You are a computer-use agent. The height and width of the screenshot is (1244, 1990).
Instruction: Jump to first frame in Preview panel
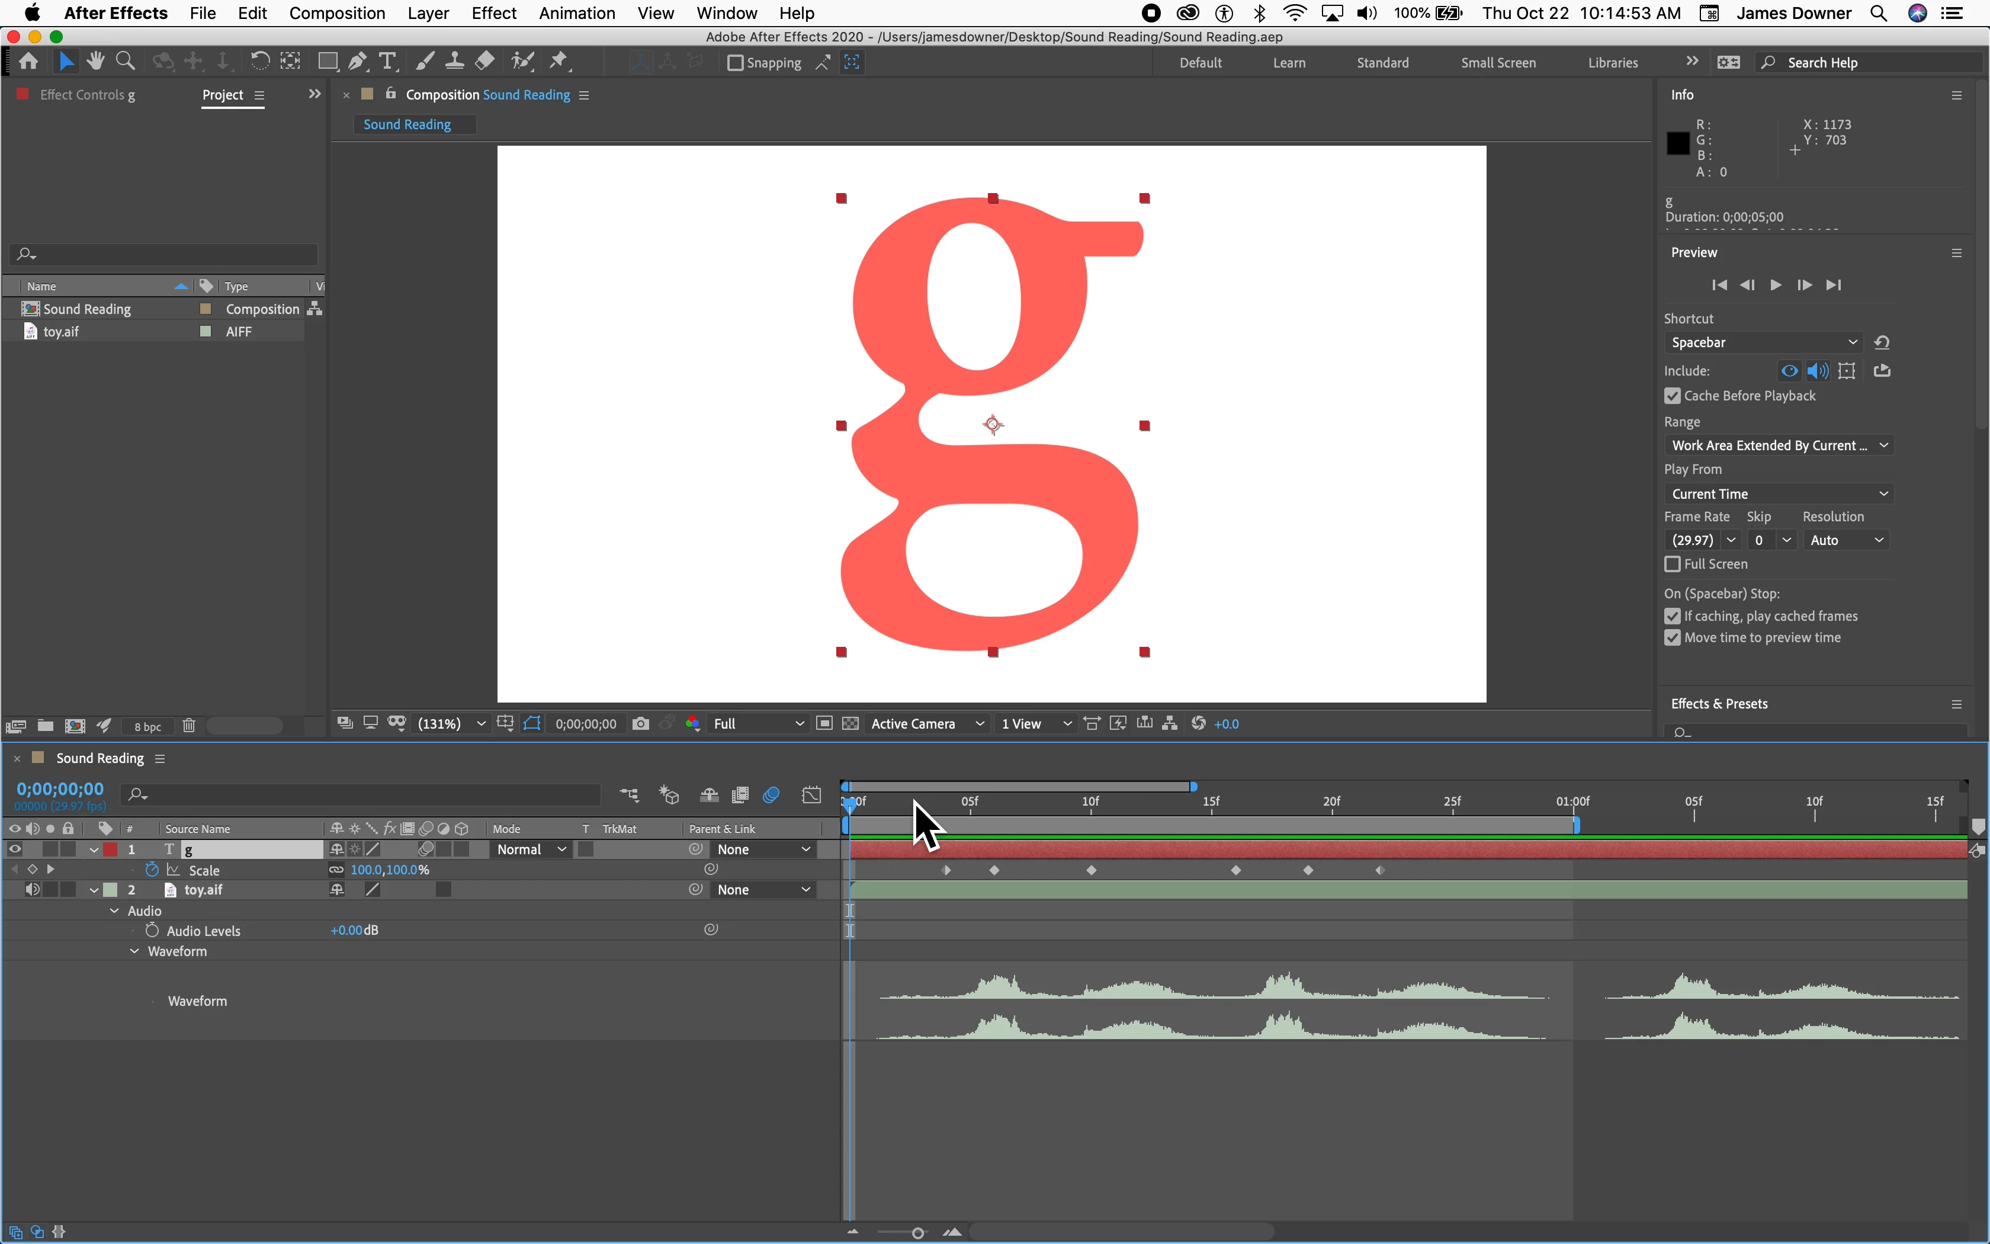click(x=1719, y=285)
